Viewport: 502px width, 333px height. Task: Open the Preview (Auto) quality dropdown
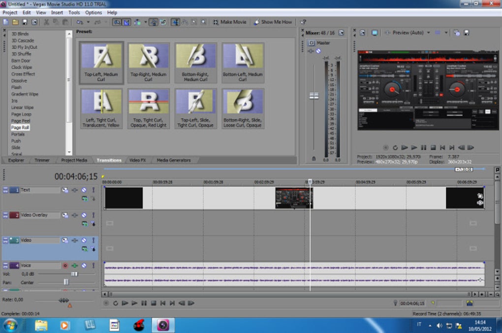tap(428, 33)
